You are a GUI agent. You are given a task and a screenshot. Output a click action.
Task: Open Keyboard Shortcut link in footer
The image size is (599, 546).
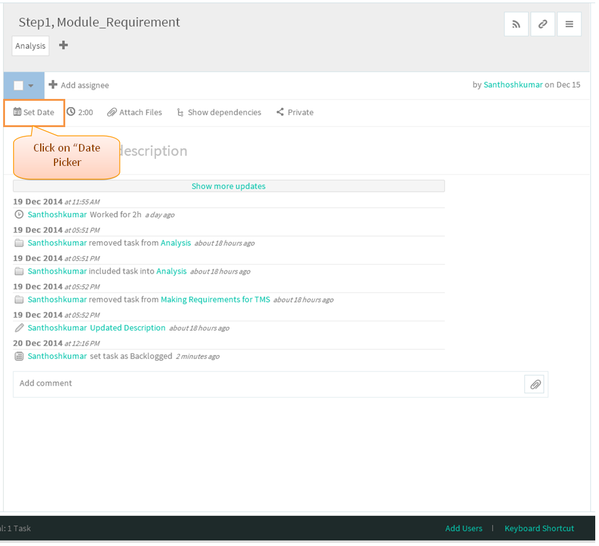click(x=539, y=528)
